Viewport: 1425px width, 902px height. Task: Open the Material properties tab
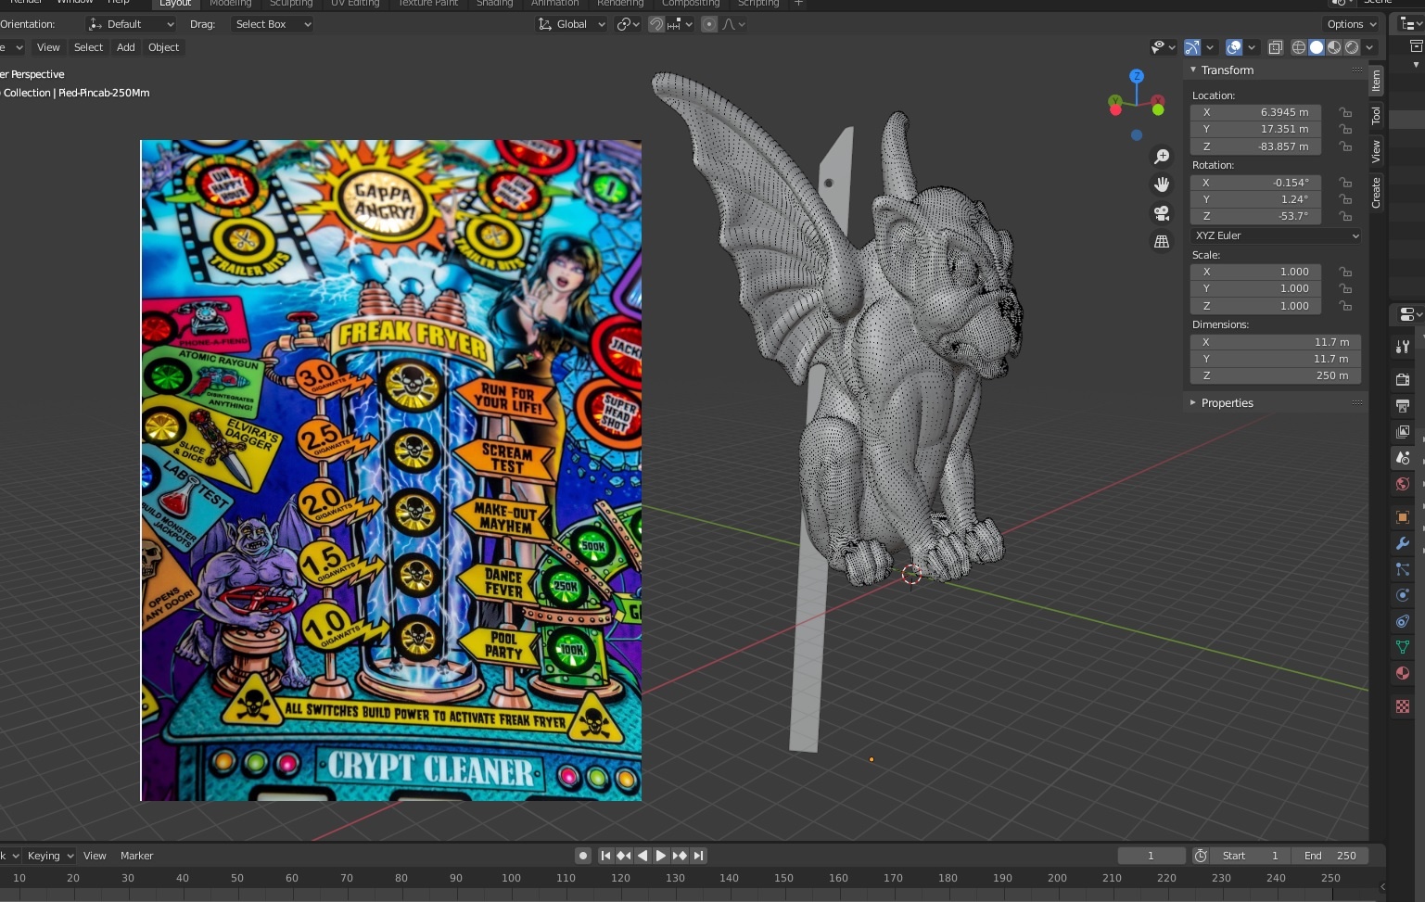[1402, 673]
